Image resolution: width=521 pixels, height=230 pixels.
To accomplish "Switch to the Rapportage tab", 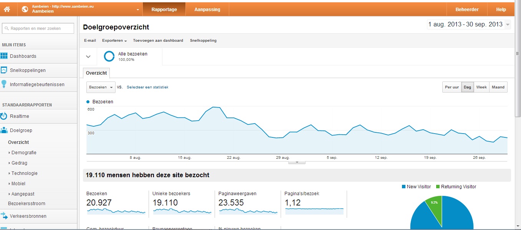I will [x=164, y=9].
